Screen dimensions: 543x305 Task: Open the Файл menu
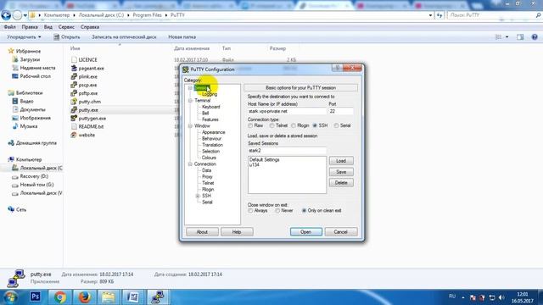click(x=9, y=27)
